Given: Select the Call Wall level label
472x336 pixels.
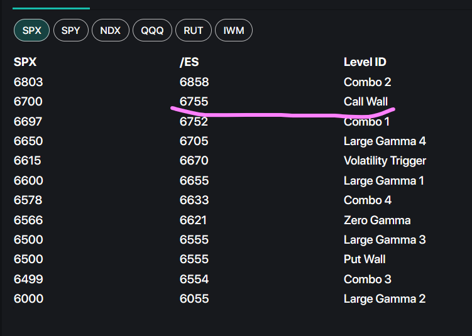Looking at the screenshot, I should pyautogui.click(x=366, y=101).
